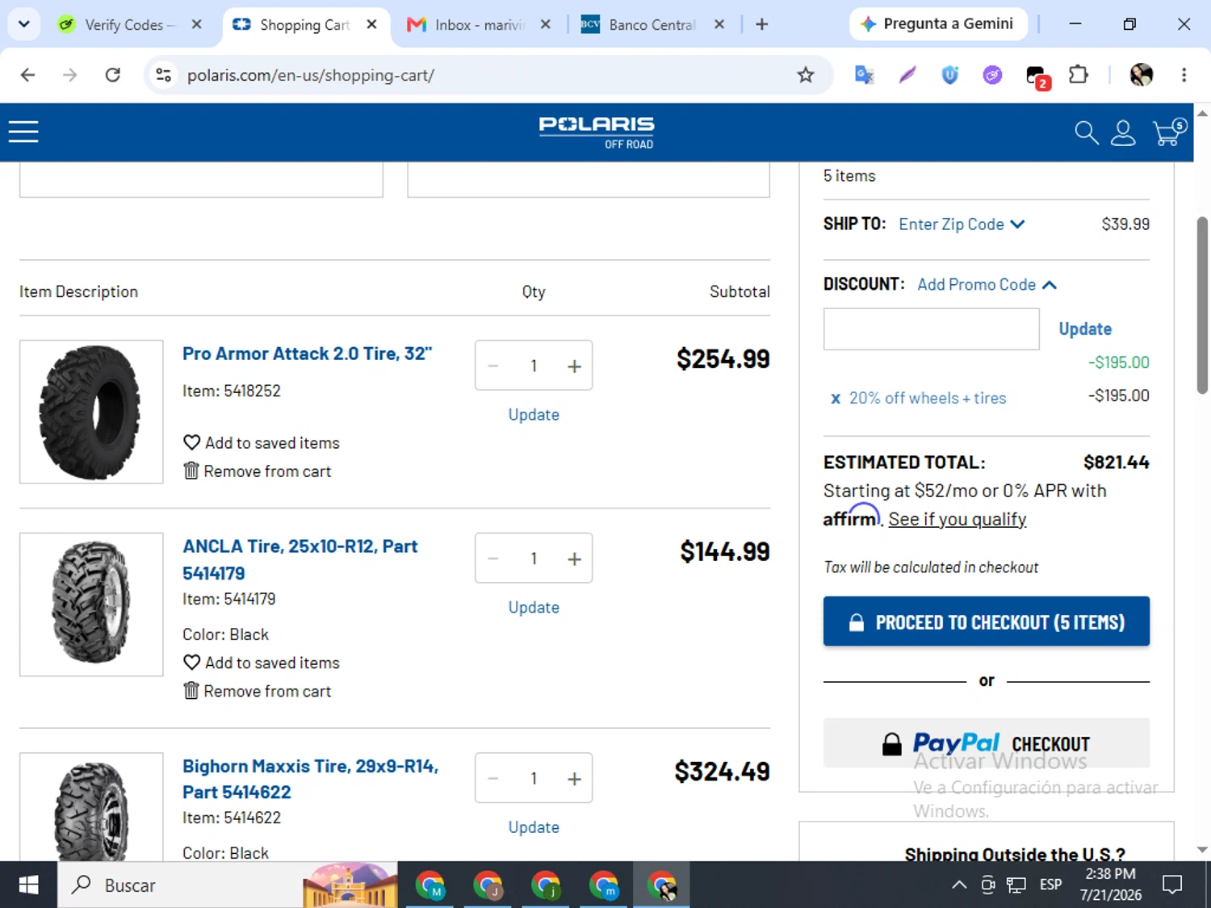Screen dimensions: 1211x908
Task: Pay with PayPal Checkout button
Action: (986, 743)
